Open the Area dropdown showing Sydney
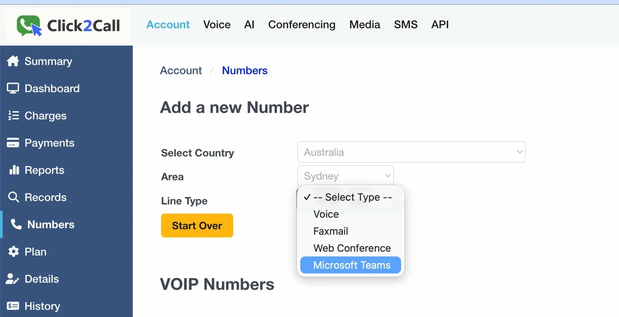619x317 pixels. point(346,175)
